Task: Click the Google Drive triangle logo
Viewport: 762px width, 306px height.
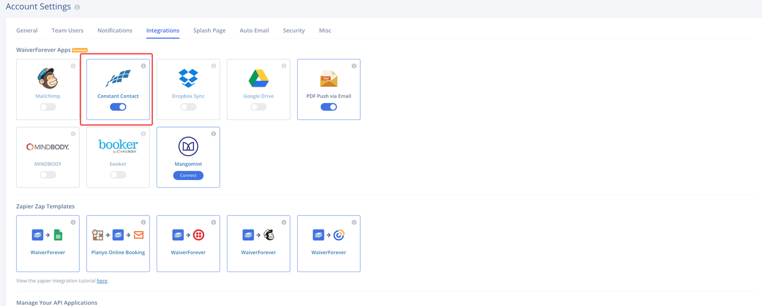Action: (258, 78)
